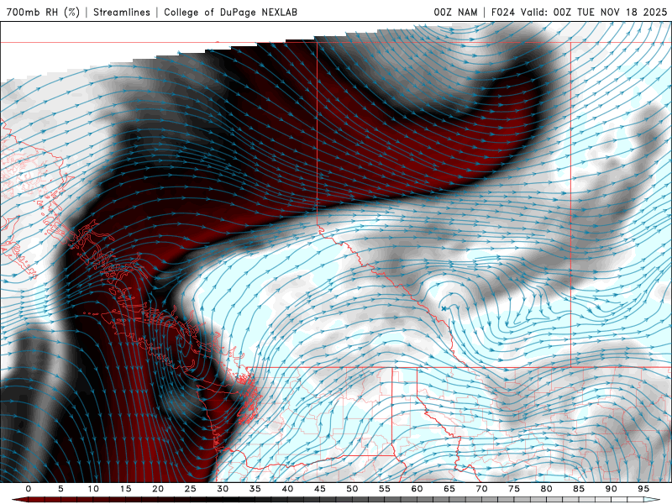Select the "00Z NAM" model run label

click(x=455, y=12)
